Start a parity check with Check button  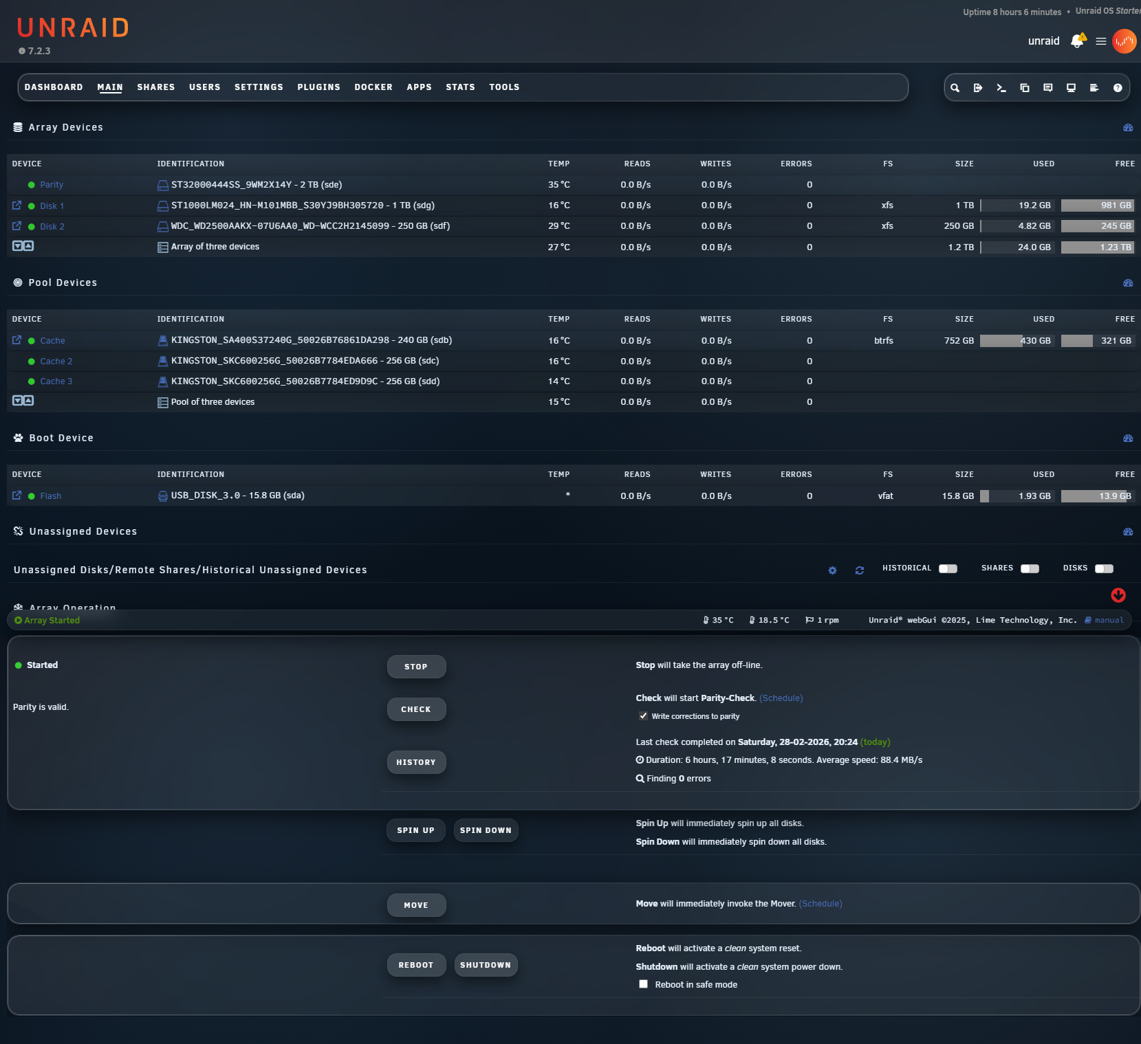[416, 709]
